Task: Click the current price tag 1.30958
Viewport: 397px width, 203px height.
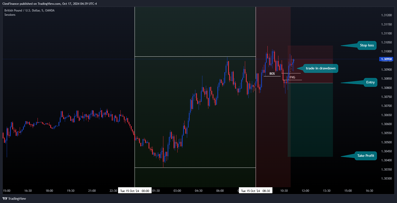Action: [x=386, y=59]
